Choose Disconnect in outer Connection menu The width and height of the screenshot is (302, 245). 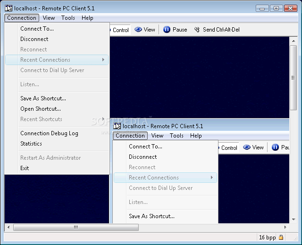[x=57, y=39]
